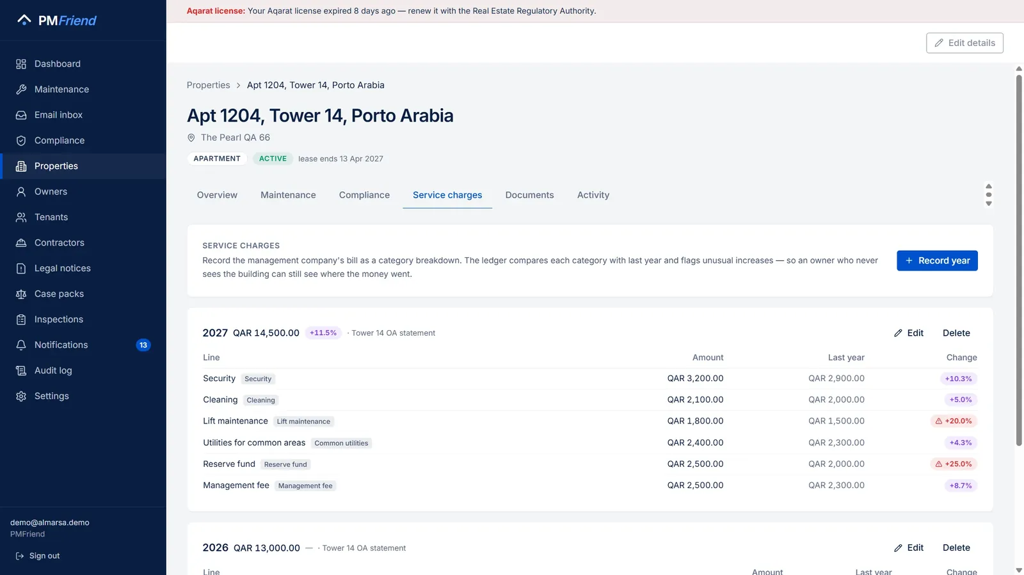Screen dimensions: 1024x575
Task: Click the Edit details button
Action: 964,43
